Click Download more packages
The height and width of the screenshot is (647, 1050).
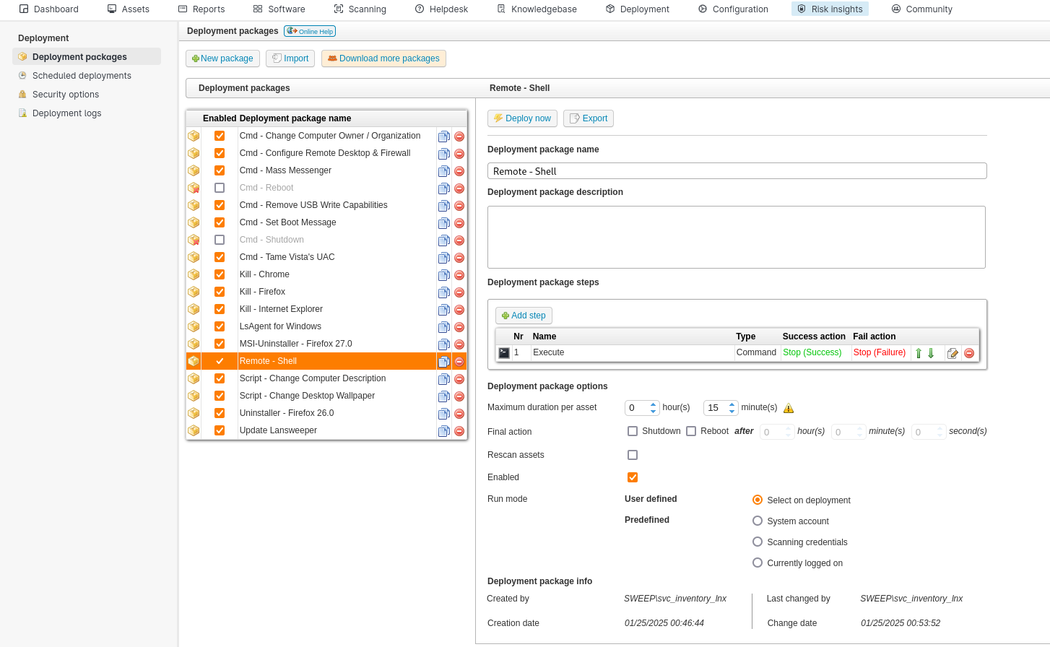[383, 58]
